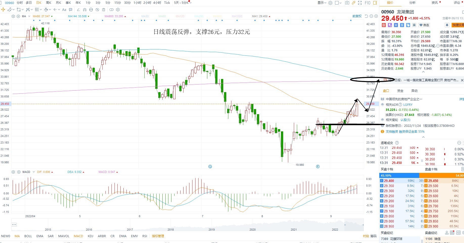The height and width of the screenshot is (243, 464).
Task: Toggle 自选 favorite heart button
Action: [424, 25]
